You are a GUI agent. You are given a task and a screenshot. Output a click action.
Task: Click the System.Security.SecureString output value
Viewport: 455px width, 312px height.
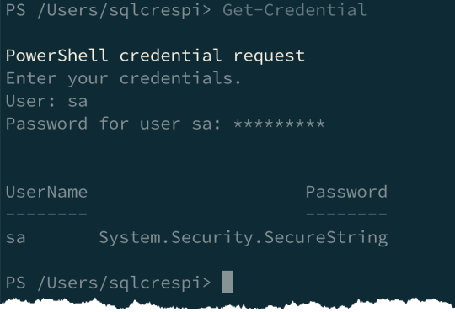click(244, 238)
